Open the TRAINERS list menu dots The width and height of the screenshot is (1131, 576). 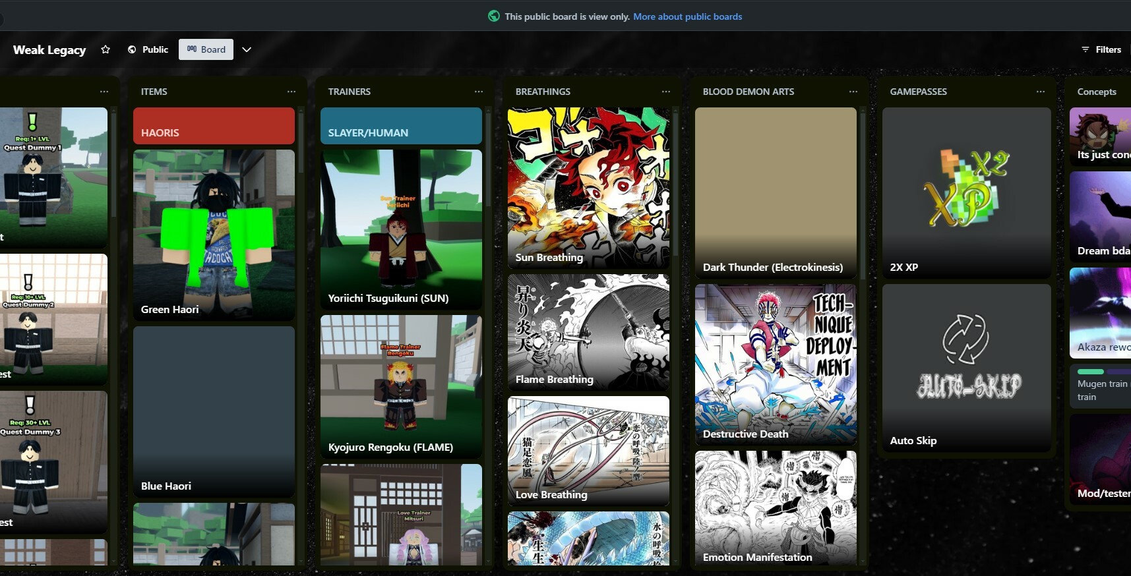pyautogui.click(x=479, y=92)
